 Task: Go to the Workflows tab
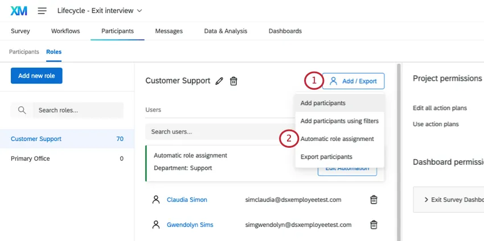(x=65, y=31)
